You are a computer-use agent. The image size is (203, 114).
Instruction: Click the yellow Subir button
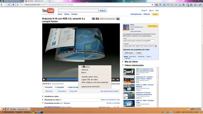tap(155, 14)
